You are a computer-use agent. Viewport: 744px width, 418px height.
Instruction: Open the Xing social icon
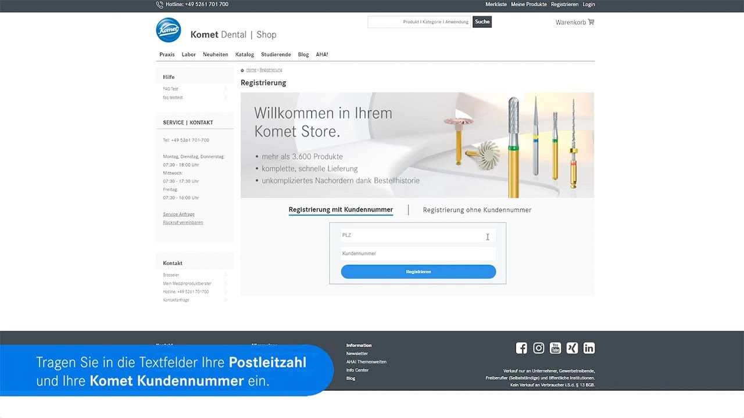point(572,348)
